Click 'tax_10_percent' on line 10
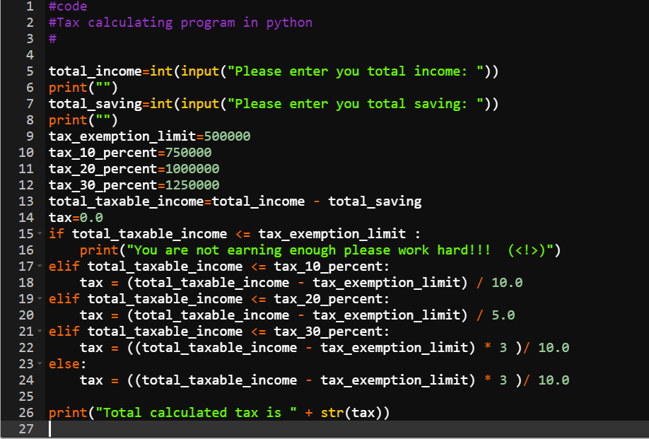 [x=103, y=153]
